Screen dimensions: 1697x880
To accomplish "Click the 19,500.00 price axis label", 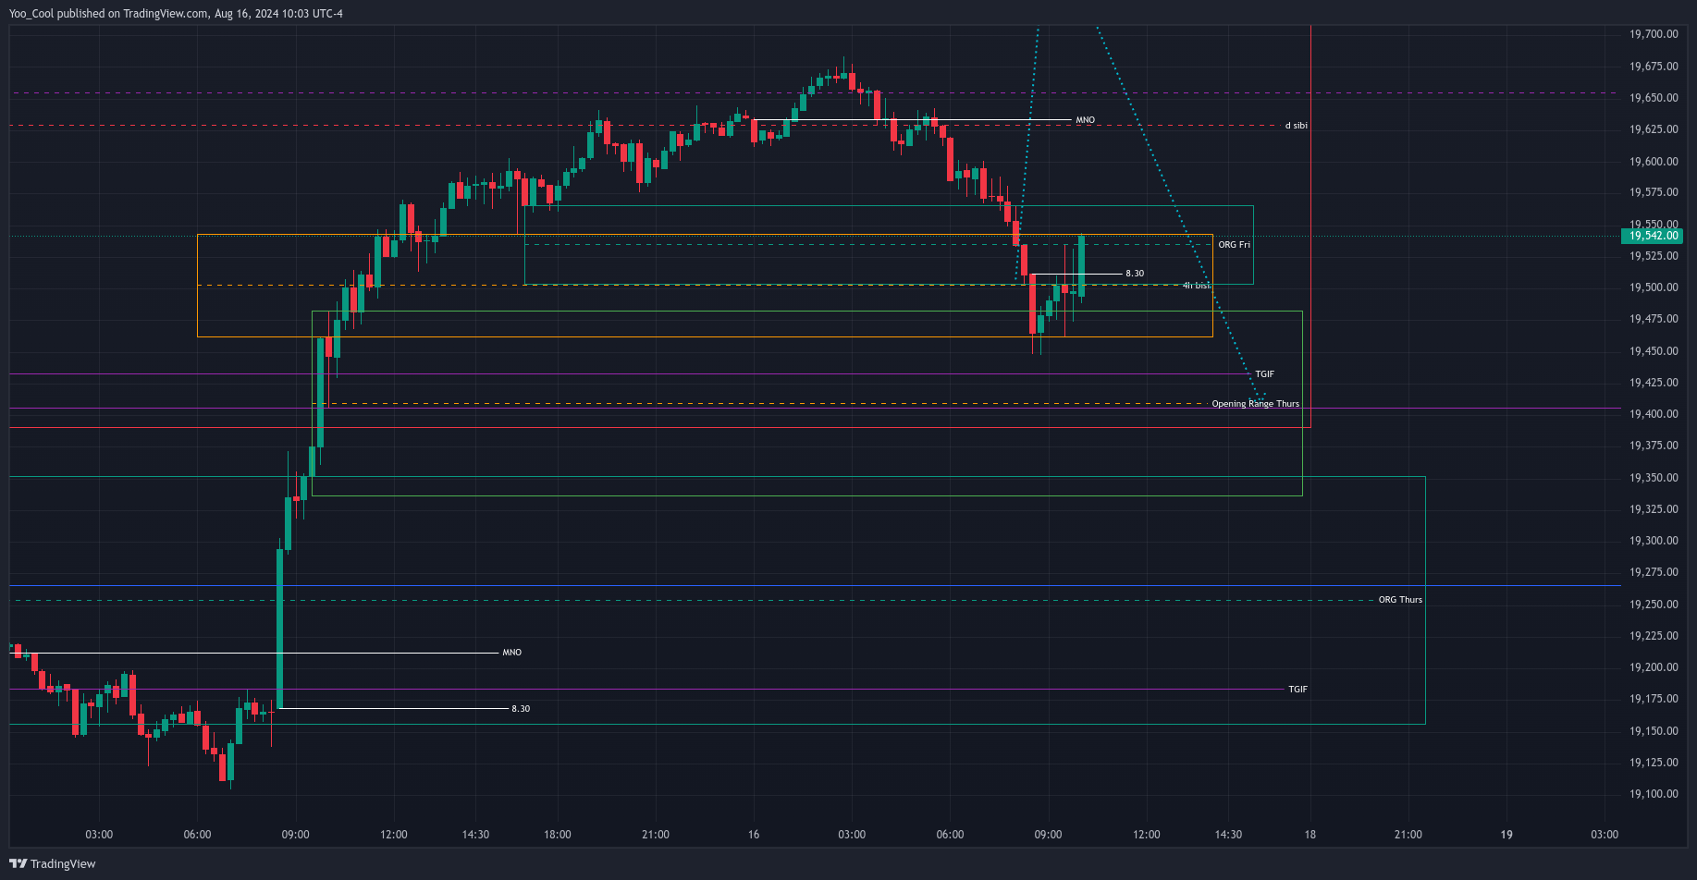I will (x=1654, y=287).
